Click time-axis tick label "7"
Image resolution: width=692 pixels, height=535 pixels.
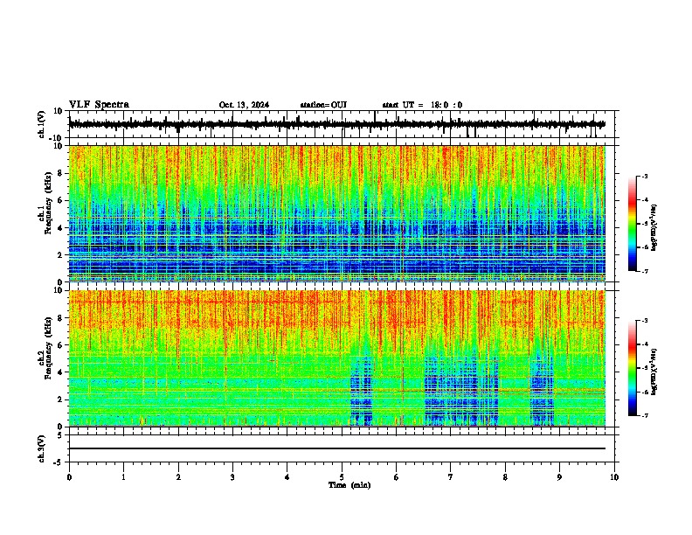[451, 477]
